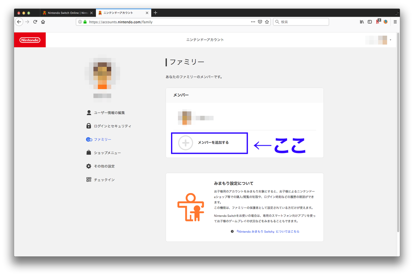Open the Nintendo みまもり Switch info link
Image resolution: width=414 pixels, height=276 pixels.
268,231
